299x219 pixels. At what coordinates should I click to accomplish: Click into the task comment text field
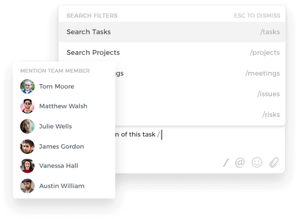(200, 142)
